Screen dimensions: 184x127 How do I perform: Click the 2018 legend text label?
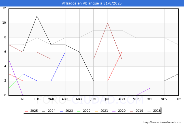tap(157, 111)
